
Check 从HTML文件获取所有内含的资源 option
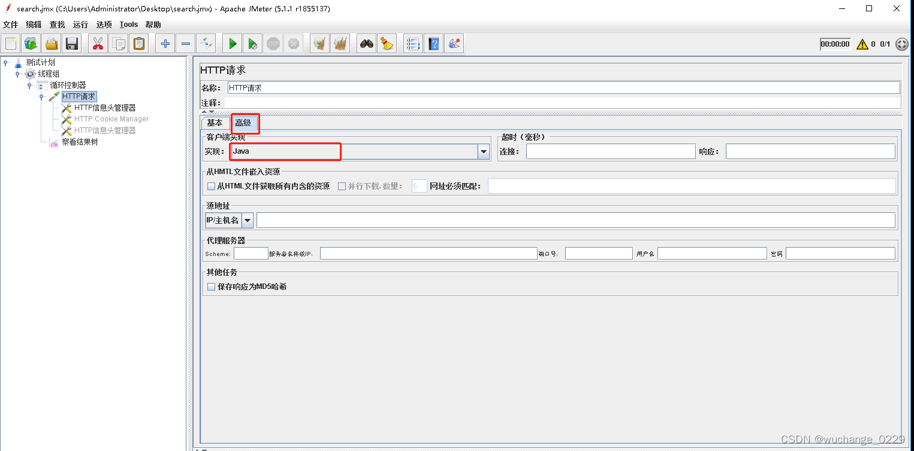pyautogui.click(x=211, y=186)
